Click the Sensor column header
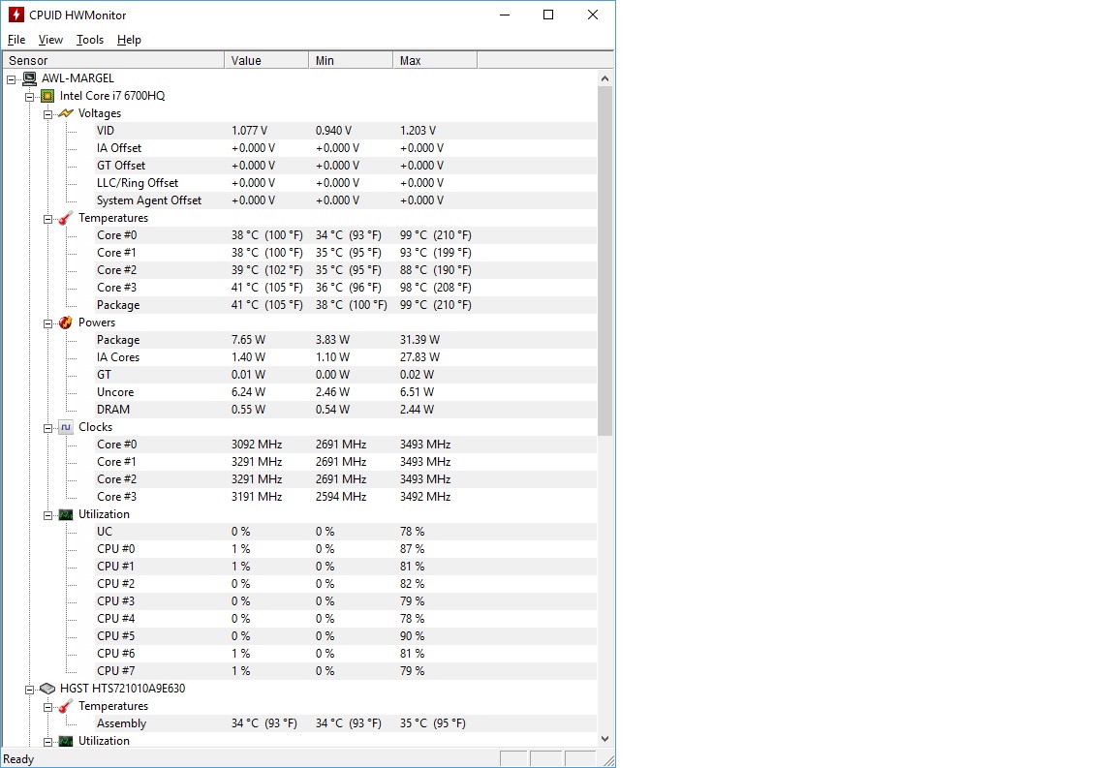The height and width of the screenshot is (768, 1116). pyautogui.click(x=114, y=60)
